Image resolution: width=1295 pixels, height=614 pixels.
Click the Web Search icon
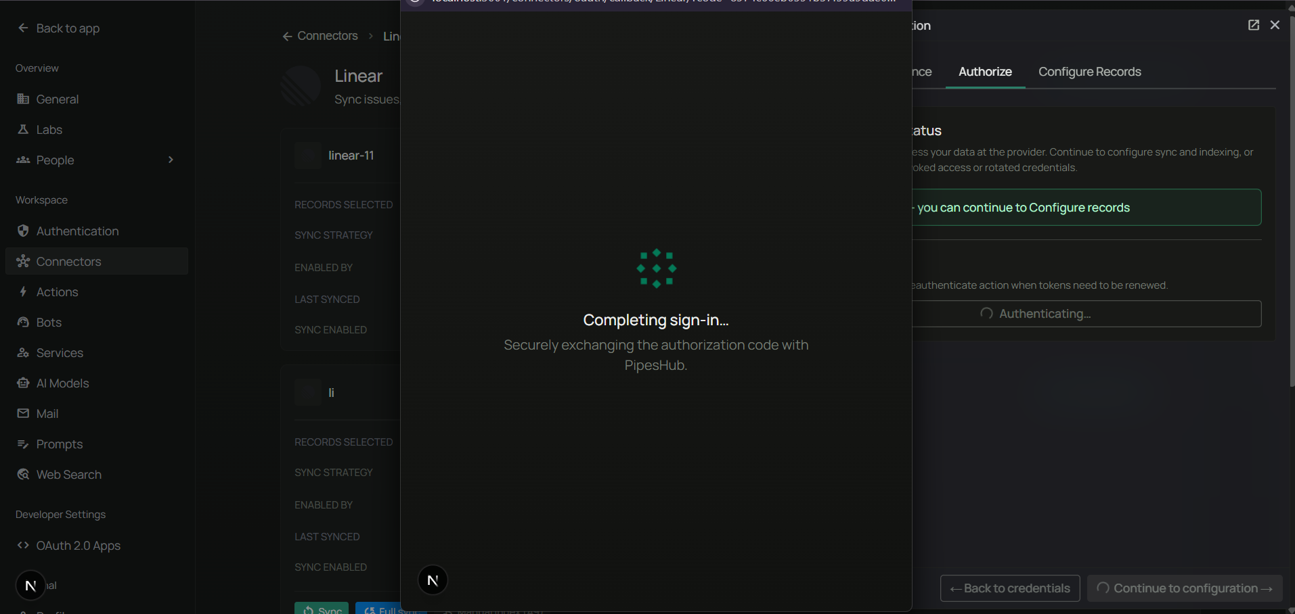(x=23, y=474)
